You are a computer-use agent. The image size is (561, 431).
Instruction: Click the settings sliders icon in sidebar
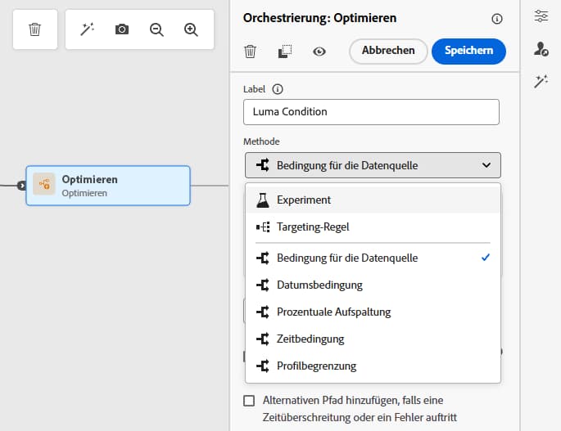541,16
